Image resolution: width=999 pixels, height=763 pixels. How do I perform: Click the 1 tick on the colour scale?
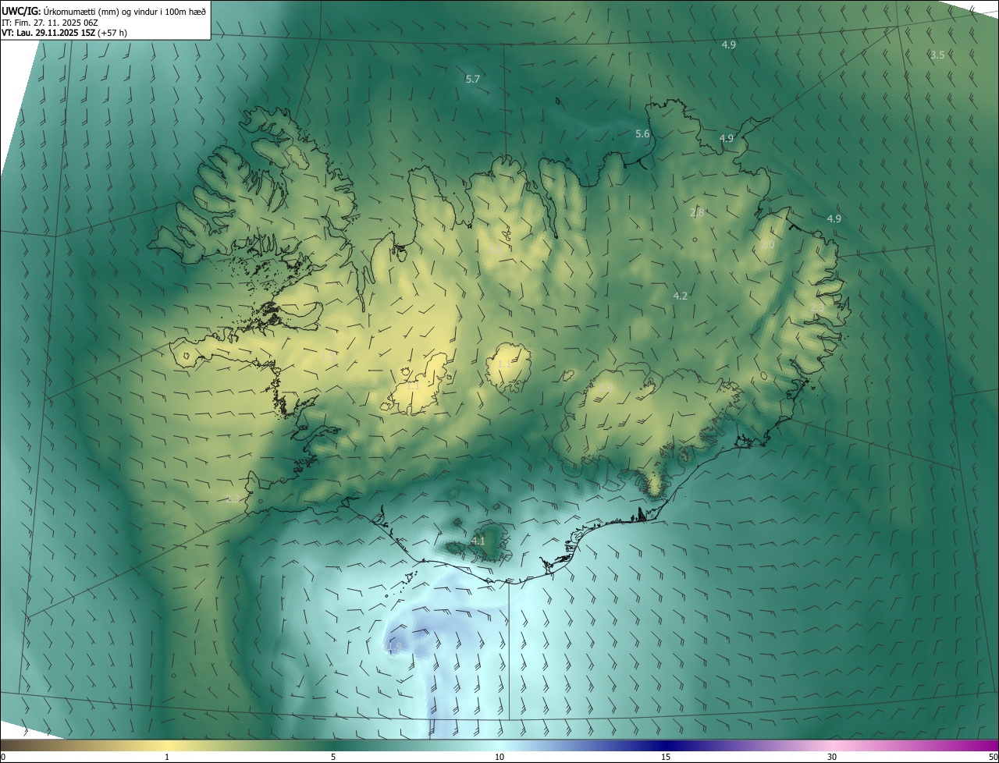167,757
